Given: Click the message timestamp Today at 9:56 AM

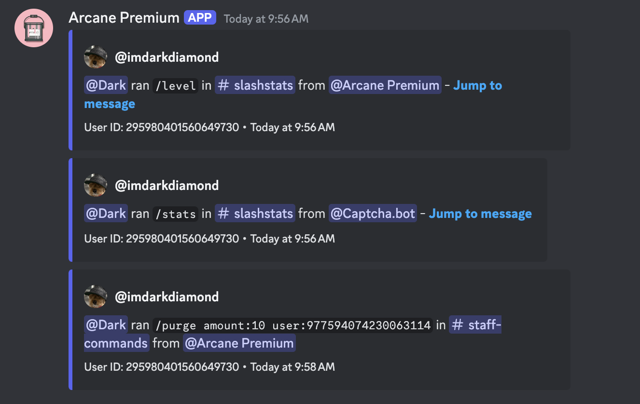Looking at the screenshot, I should tap(266, 19).
